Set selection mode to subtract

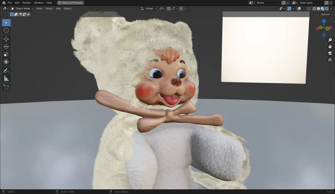coord(20,14)
